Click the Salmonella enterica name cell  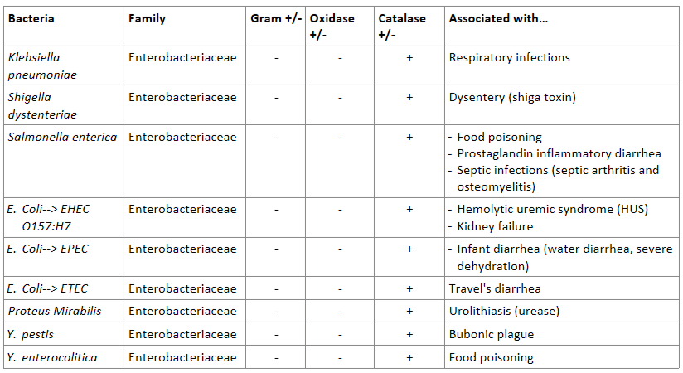(x=62, y=137)
